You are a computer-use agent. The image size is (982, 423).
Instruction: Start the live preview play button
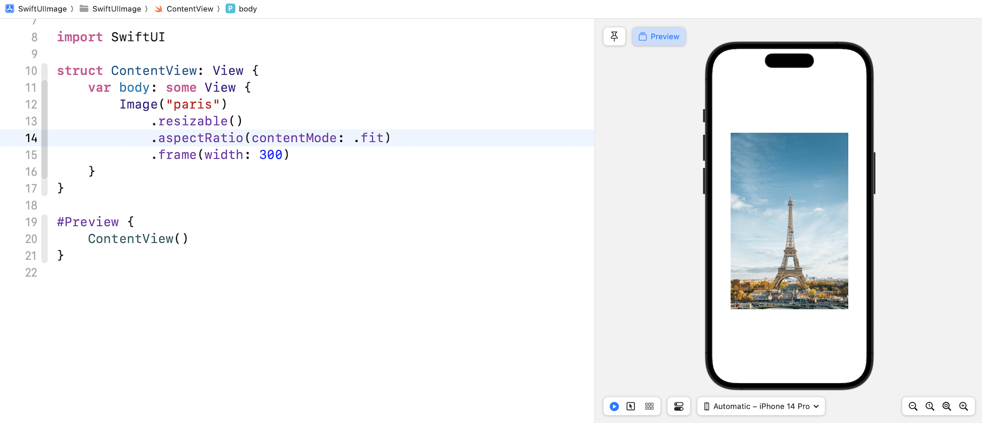[614, 406]
